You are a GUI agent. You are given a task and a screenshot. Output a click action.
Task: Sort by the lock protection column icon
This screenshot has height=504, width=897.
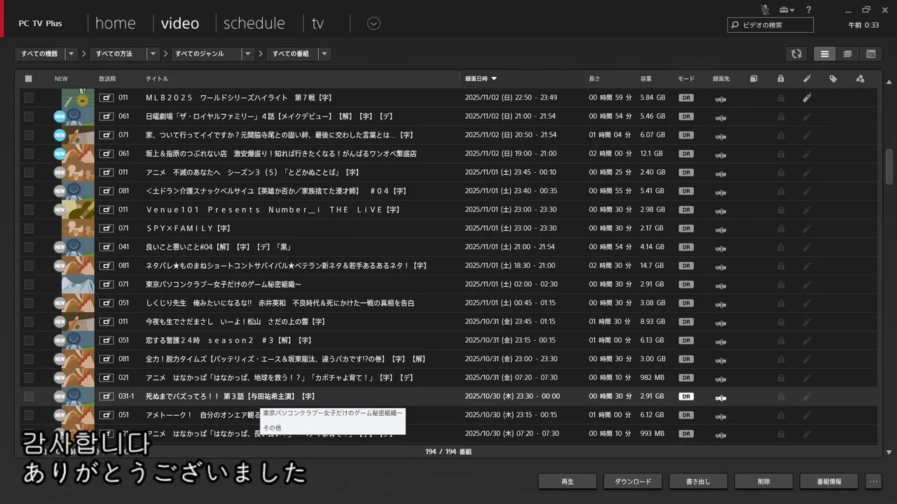(x=781, y=78)
